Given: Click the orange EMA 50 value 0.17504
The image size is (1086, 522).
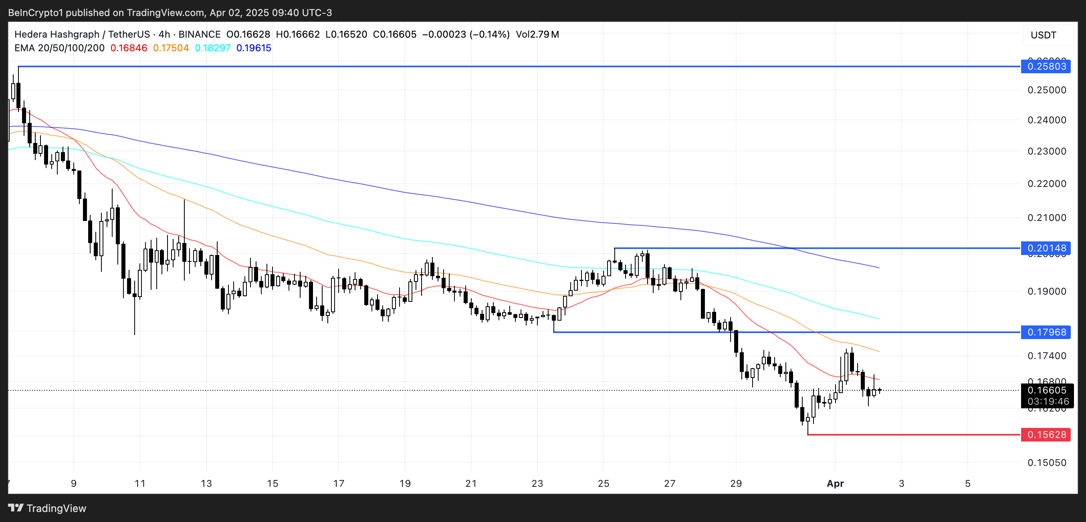Looking at the screenshot, I should tap(171, 48).
